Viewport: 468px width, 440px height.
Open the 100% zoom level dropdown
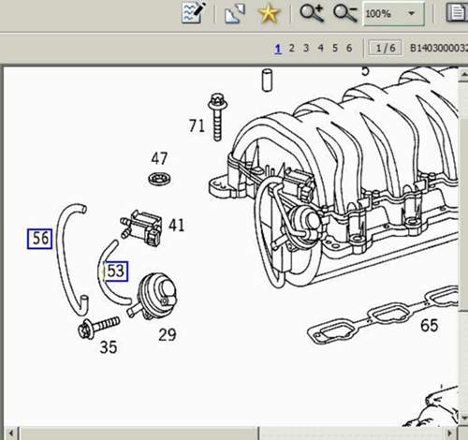394,13
